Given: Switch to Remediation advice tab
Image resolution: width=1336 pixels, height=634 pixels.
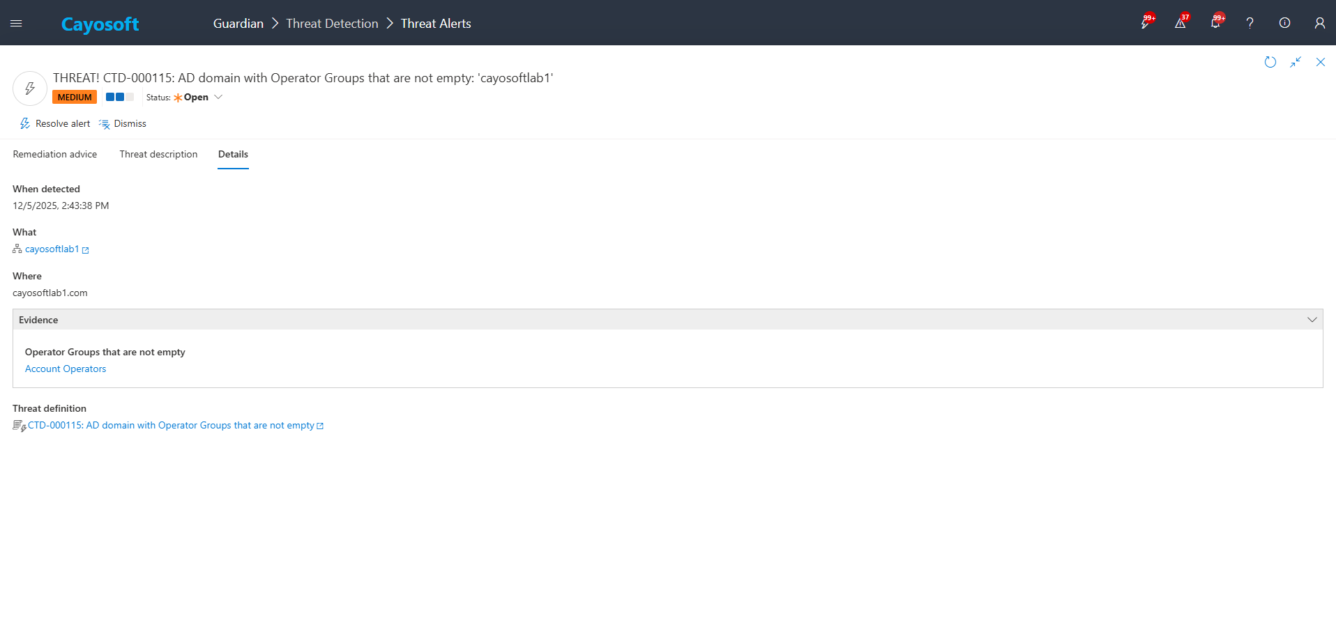Looking at the screenshot, I should click(55, 155).
